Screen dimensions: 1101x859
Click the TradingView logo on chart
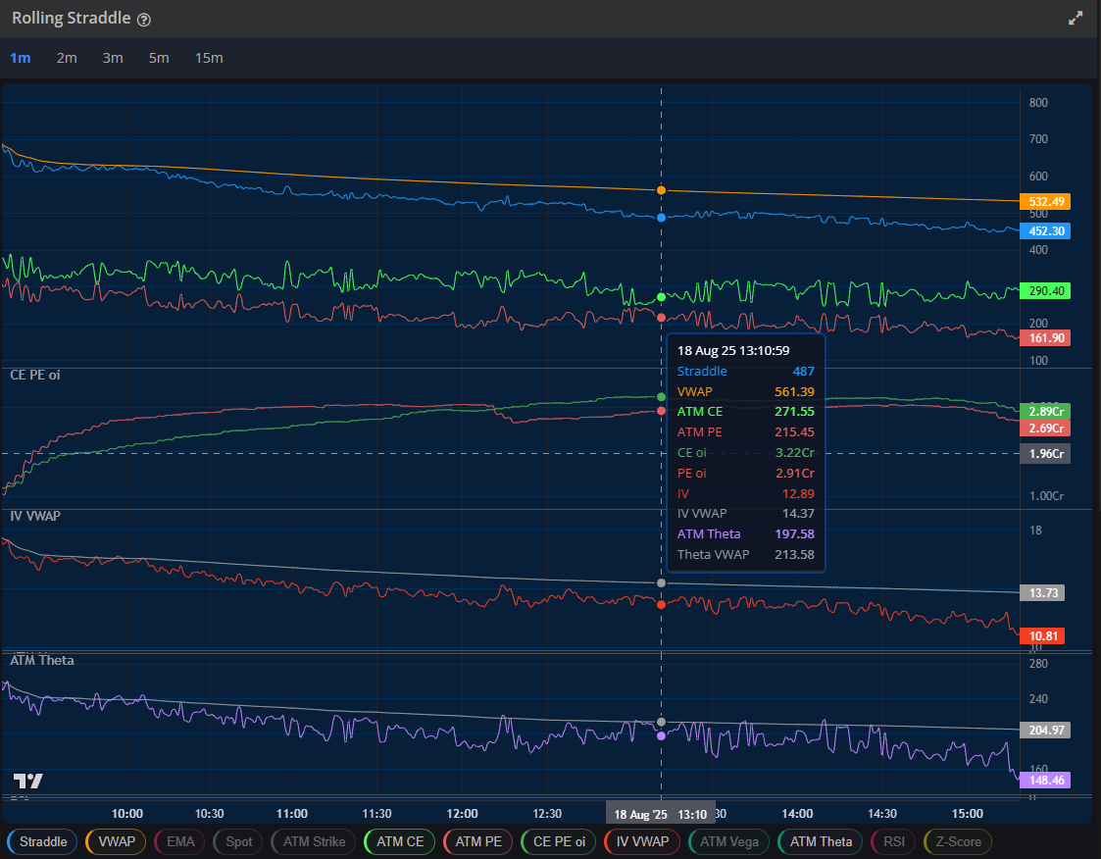27,782
